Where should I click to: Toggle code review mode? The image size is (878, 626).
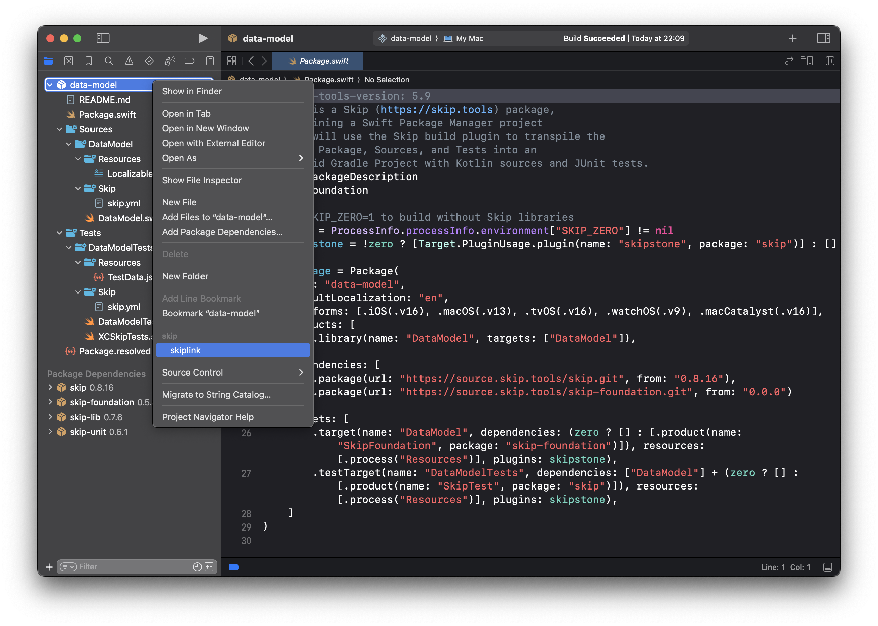(789, 61)
